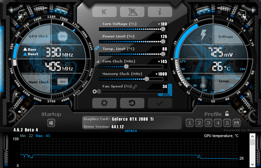This screenshot has height=168, width=261.
Task: Click the Temp. Limit value 88
Action: pos(165,49)
